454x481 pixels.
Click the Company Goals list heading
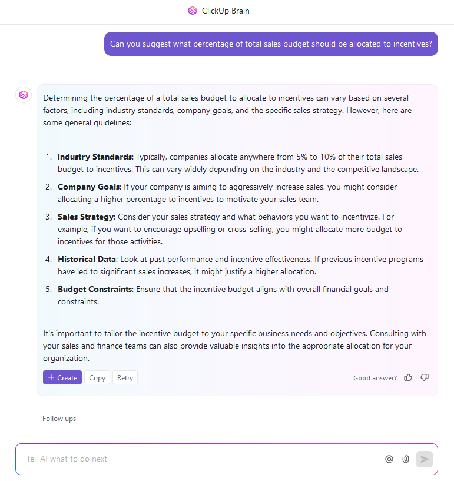[89, 187]
